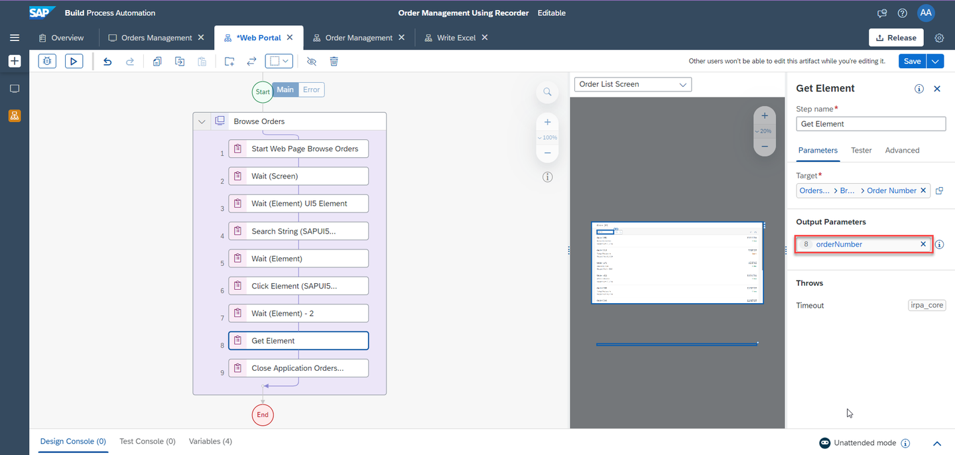955x455 pixels.
Task: Open the Target element link icon
Action: click(x=939, y=191)
